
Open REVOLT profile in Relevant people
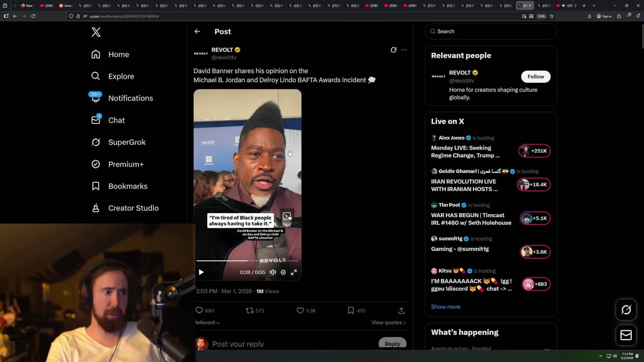click(x=459, y=73)
